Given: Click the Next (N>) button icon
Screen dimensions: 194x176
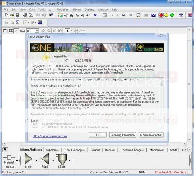Looking at the screenshot, I should pyautogui.click(x=96, y=15).
